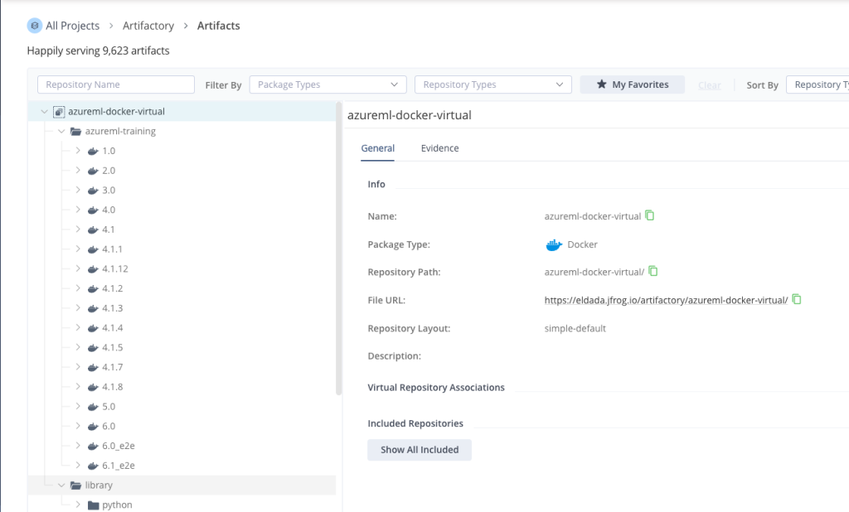This screenshot has height=512, width=849.
Task: Select the General tab
Action: pyautogui.click(x=377, y=148)
